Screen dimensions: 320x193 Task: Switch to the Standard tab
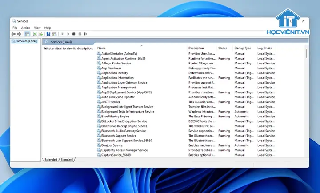[x=67, y=159]
